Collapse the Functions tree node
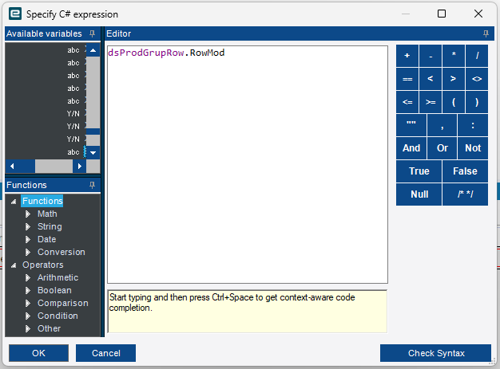The width and height of the screenshot is (500, 369). (x=14, y=202)
